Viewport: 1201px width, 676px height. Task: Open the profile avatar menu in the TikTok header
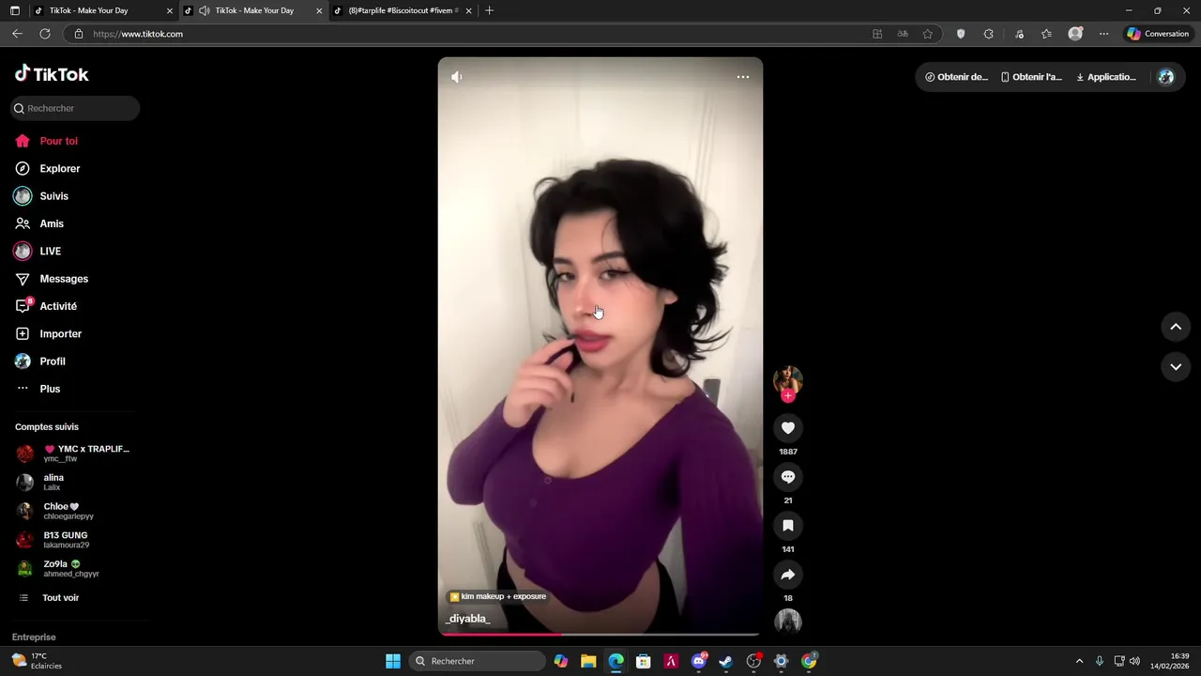pos(1166,77)
